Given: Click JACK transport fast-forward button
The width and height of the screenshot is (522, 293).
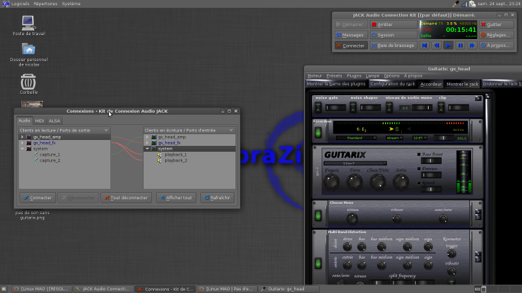Looking at the screenshot, I should (472, 46).
